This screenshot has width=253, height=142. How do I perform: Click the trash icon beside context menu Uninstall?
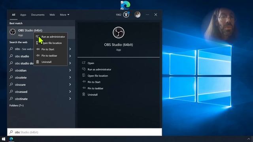38,62
